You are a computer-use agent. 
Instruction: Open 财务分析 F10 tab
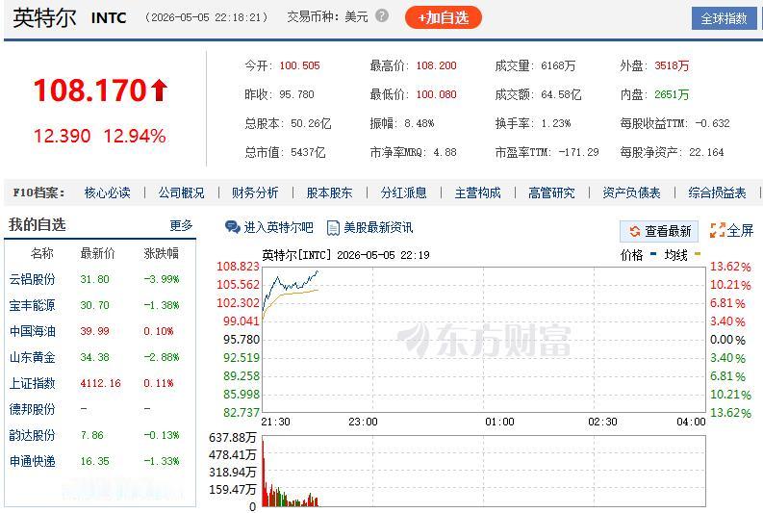255,192
